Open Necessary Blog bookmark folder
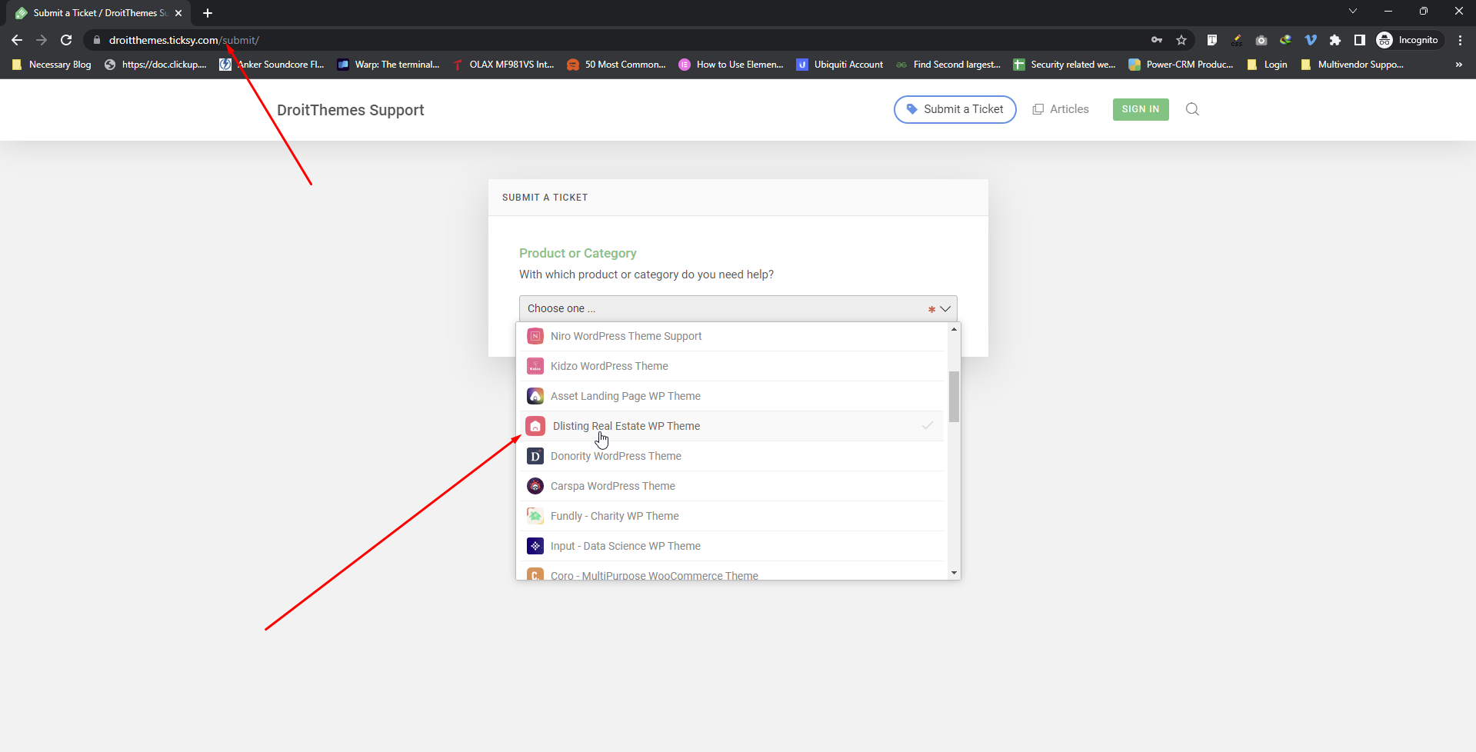The height and width of the screenshot is (752, 1476). [52, 65]
